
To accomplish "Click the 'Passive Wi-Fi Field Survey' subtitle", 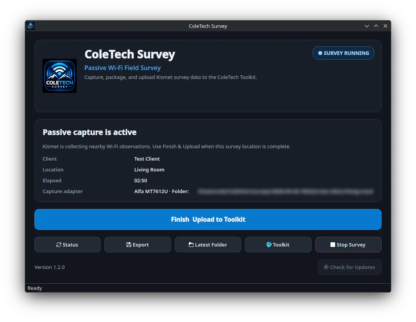I will pyautogui.click(x=123, y=68).
